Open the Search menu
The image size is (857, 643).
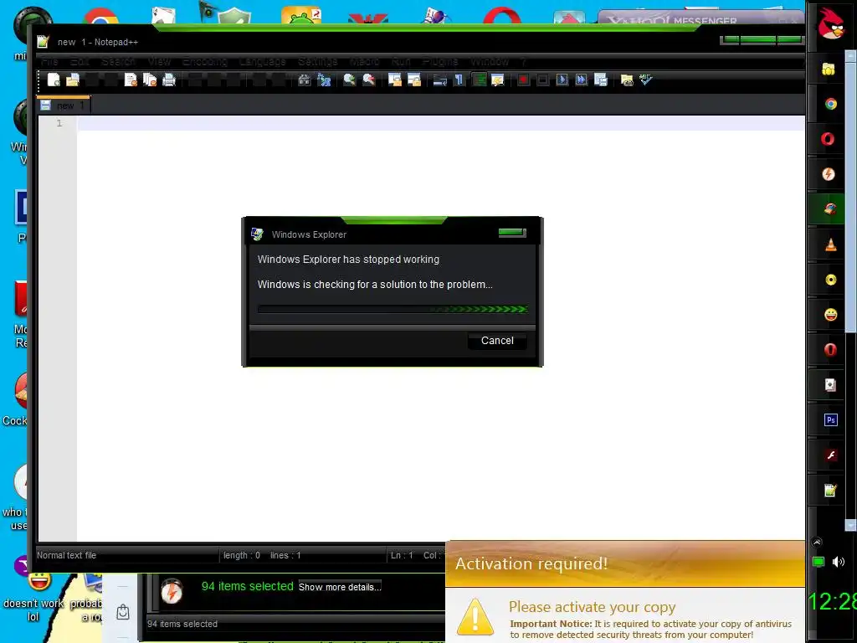point(118,61)
